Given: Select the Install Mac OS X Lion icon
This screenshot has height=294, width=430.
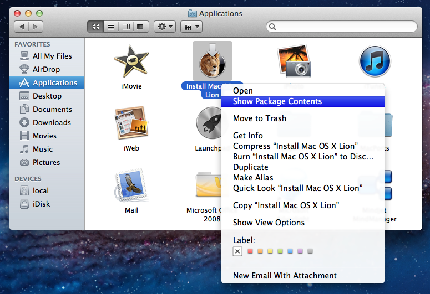Looking at the screenshot, I should point(213,61).
